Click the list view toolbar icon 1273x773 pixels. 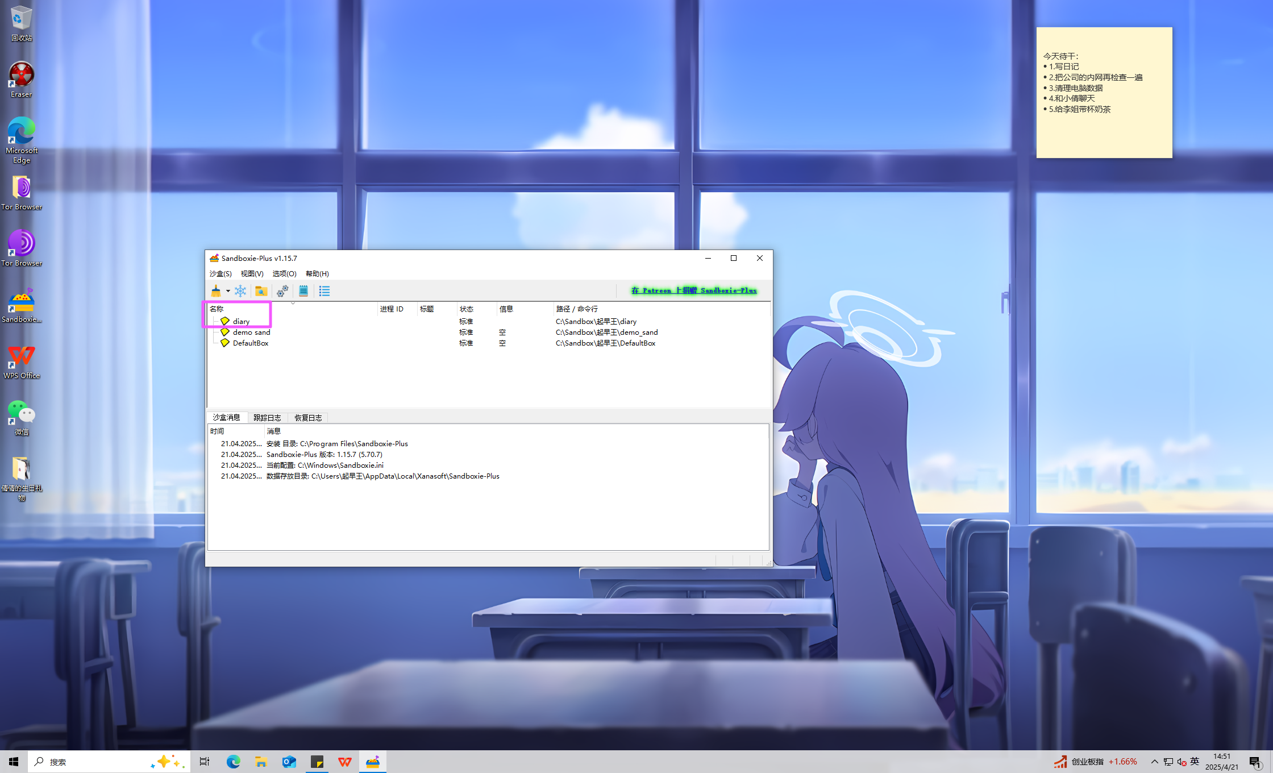(x=325, y=291)
